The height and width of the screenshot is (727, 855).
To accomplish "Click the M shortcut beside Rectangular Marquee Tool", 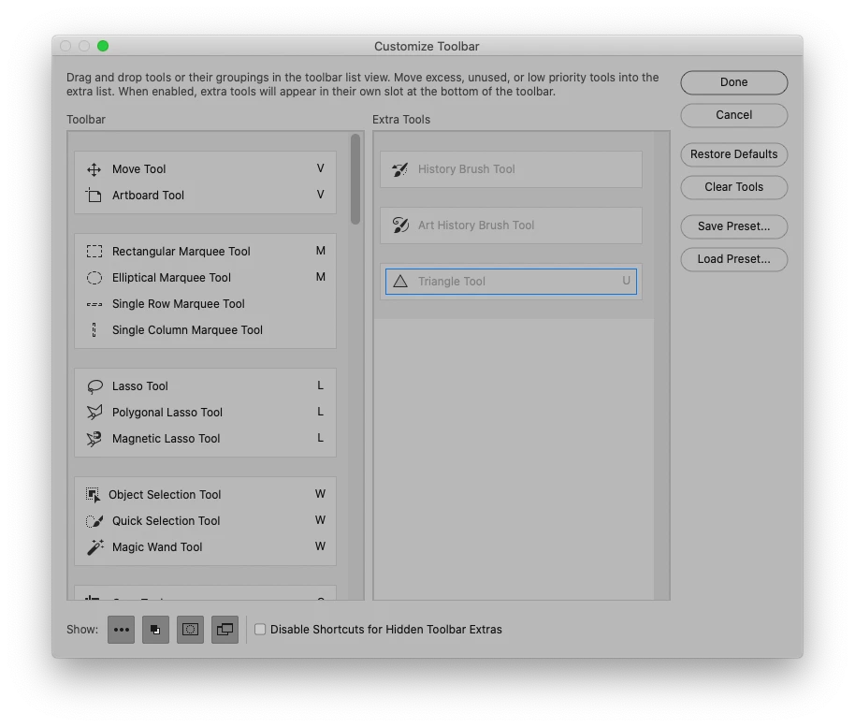I will (x=321, y=251).
